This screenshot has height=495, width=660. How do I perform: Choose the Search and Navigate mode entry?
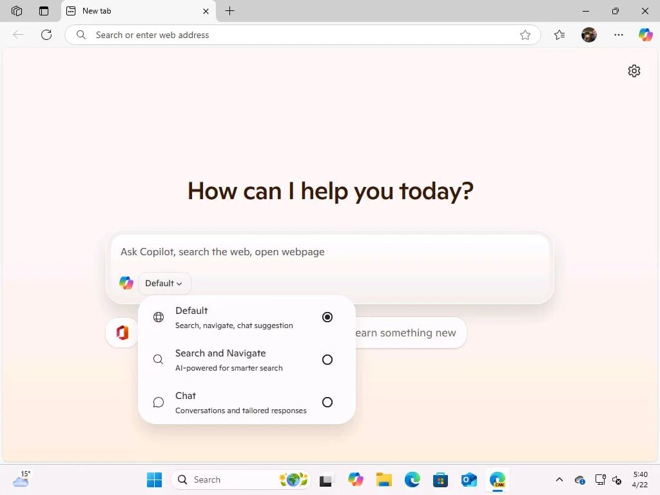[x=247, y=360]
